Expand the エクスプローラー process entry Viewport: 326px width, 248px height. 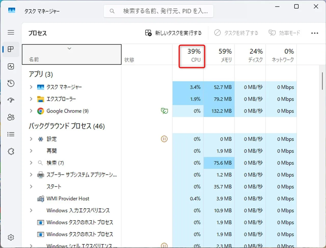tap(31, 99)
